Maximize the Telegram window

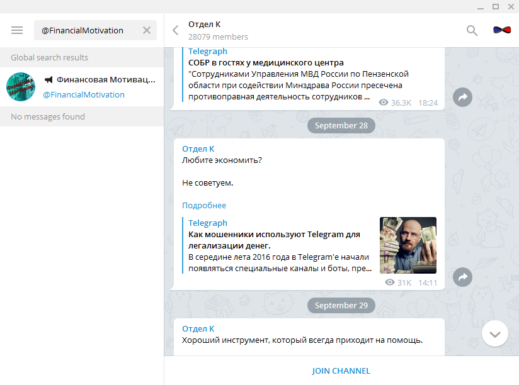495,6
